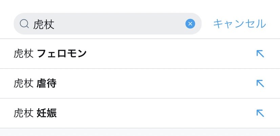
Task: Insert the 虐待 suggestion via its arrow icon
Action: 260,83
